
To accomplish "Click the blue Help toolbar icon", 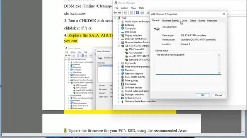I will pyautogui.click(x=137, y=13).
